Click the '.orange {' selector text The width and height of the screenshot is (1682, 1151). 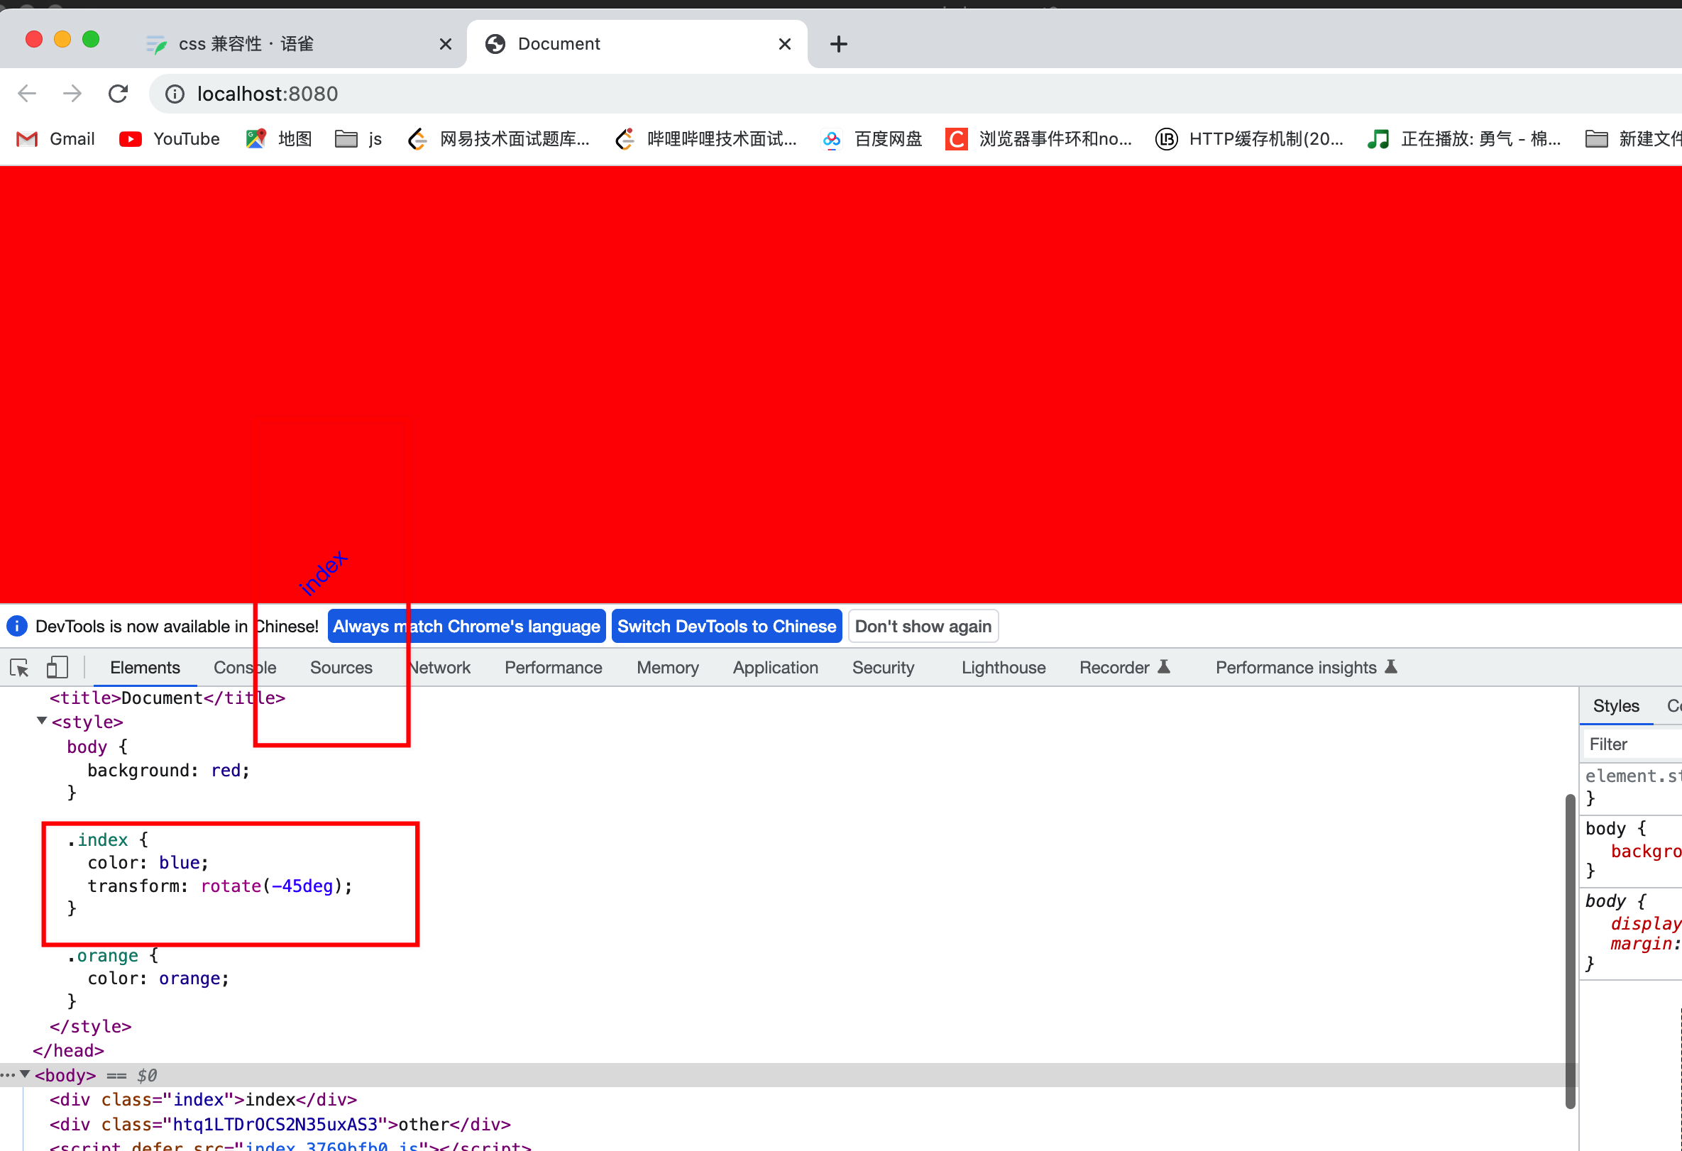[112, 957]
